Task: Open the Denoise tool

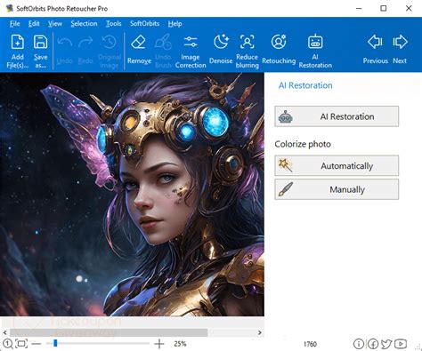Action: pyautogui.click(x=221, y=50)
